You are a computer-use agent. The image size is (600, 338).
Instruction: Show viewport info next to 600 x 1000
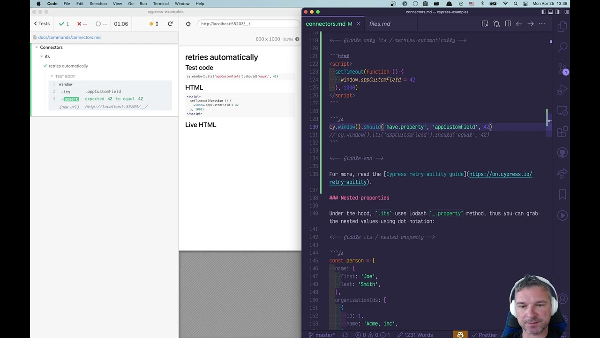297,39
